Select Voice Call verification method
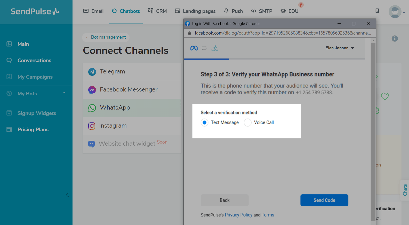Screen dimensions: 409x225 (x=248, y=123)
